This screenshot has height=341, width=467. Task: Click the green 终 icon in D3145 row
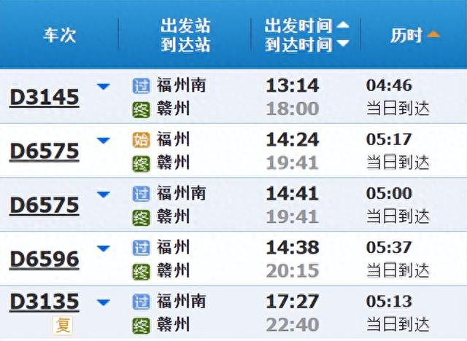141,110
